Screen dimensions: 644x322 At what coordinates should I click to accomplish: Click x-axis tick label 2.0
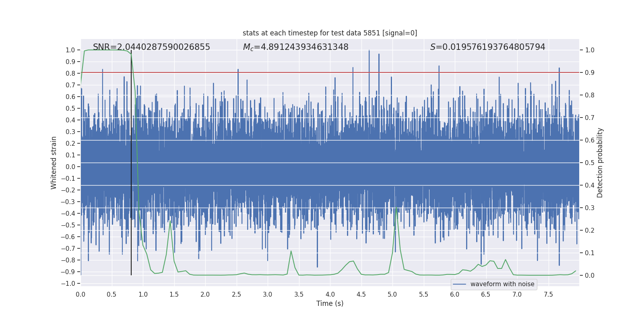(x=205, y=294)
